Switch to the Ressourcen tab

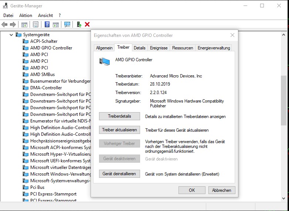coord(183,48)
